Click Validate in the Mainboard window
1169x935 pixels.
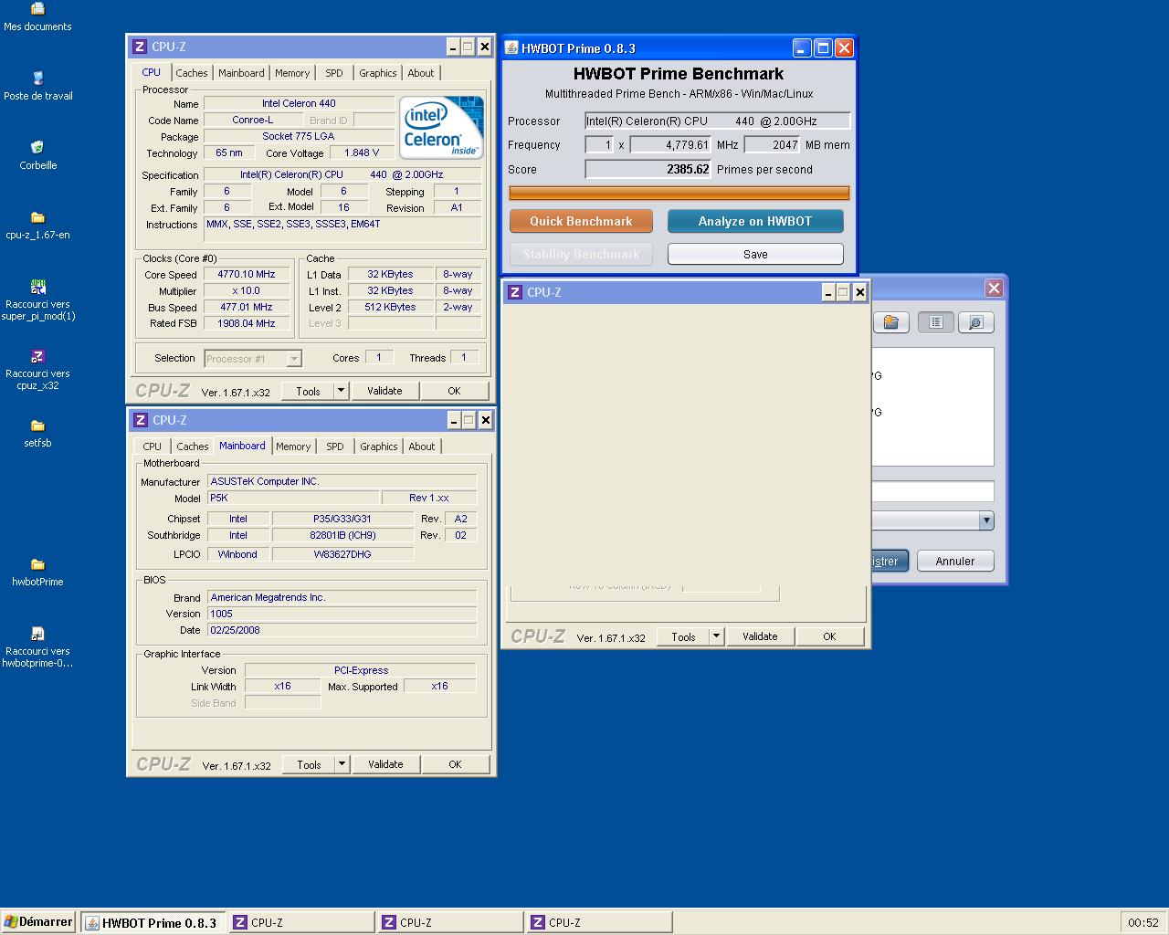pyautogui.click(x=385, y=764)
